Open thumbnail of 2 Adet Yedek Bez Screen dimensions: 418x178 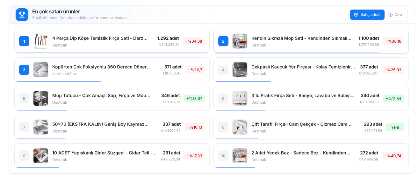pyautogui.click(x=240, y=156)
